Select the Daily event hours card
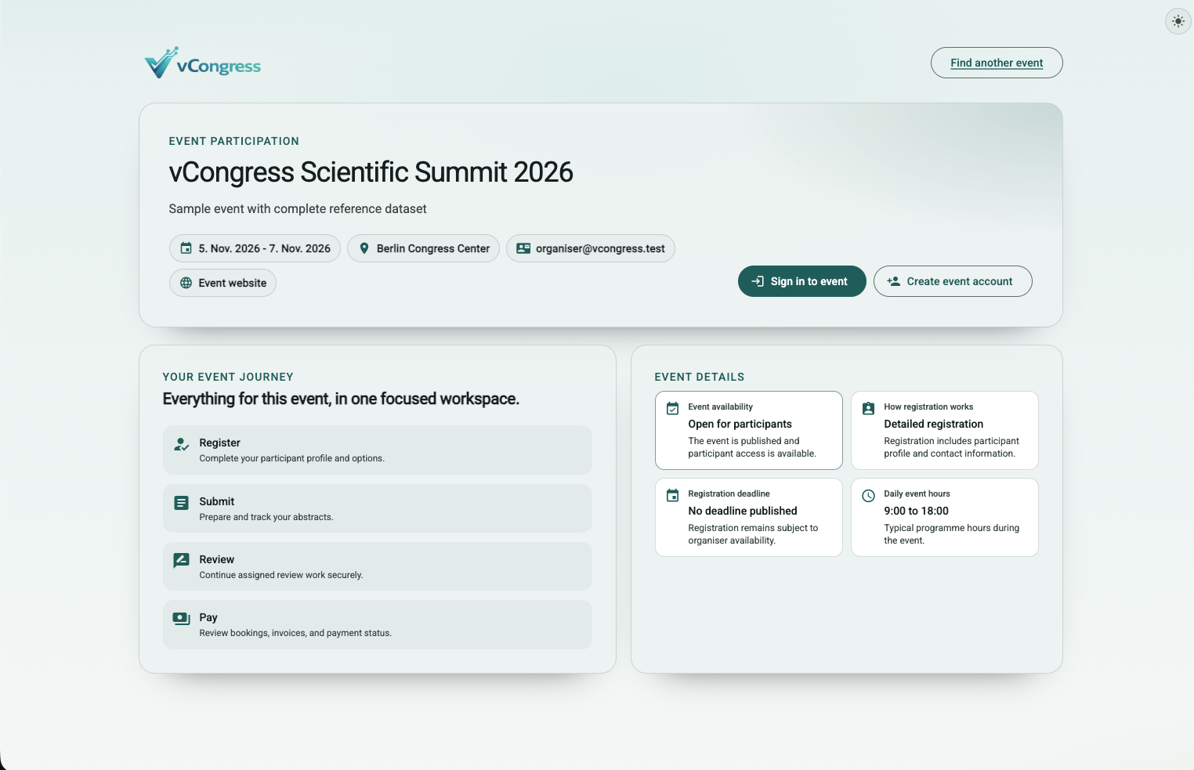Screen dimensions: 1194x770 (x=945, y=517)
